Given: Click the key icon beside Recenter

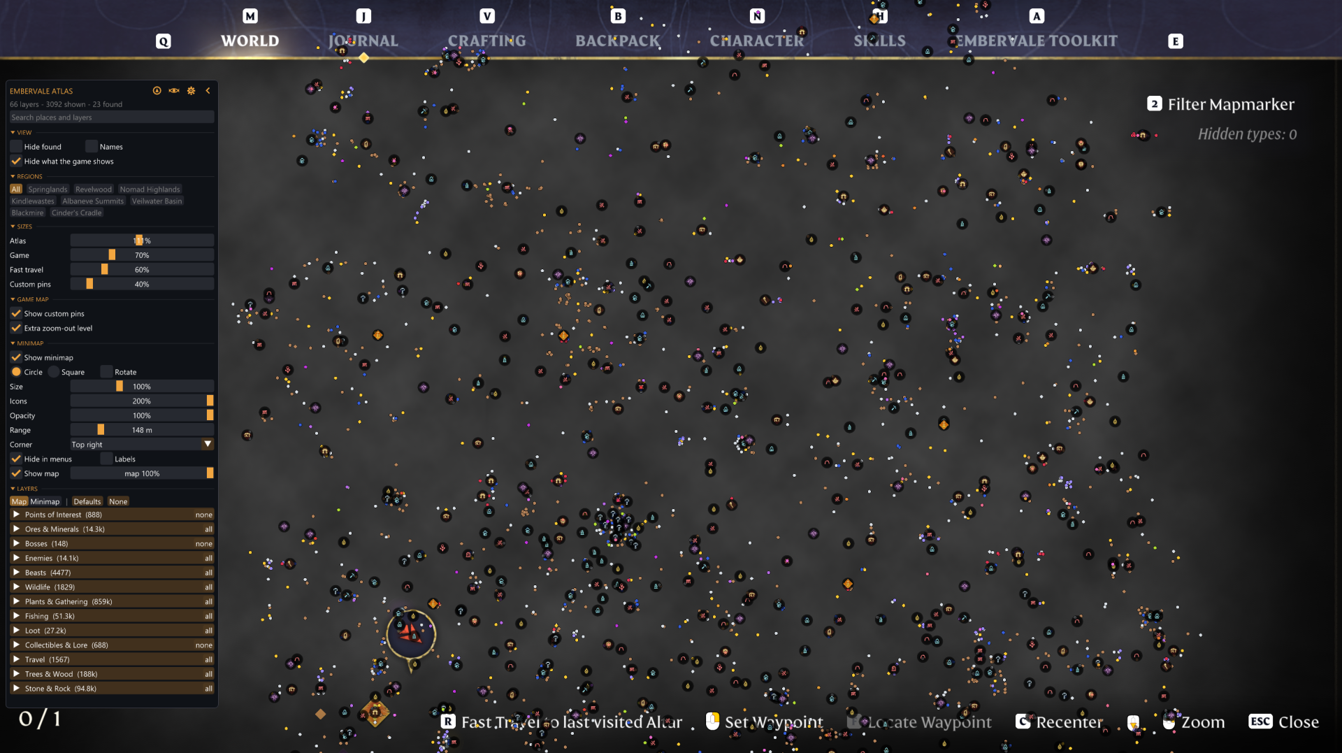Looking at the screenshot, I should [1023, 722].
